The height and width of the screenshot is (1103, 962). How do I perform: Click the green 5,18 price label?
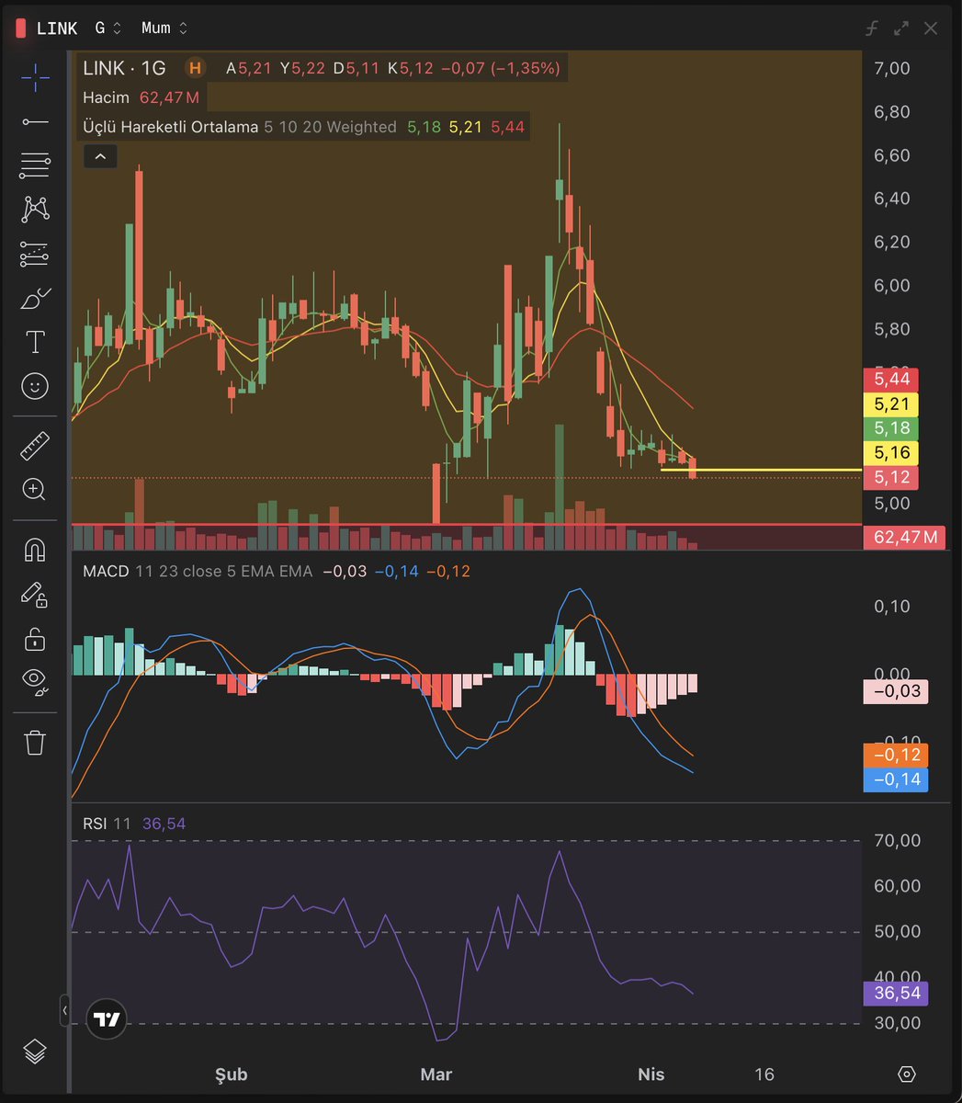tap(891, 428)
